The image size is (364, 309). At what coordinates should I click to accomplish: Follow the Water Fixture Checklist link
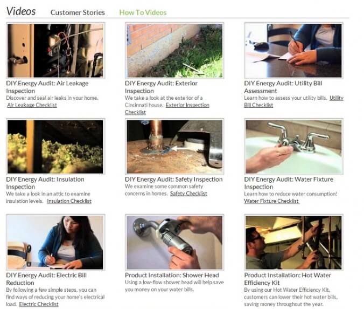pos(271,201)
